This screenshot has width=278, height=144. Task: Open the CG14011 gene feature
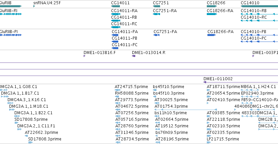(115, 6)
